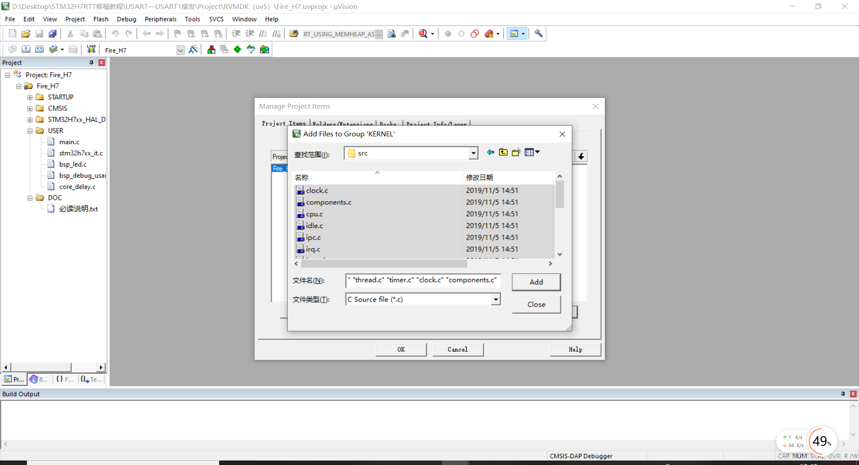
Task: Click the Up One Level folder icon
Action: tap(503, 152)
